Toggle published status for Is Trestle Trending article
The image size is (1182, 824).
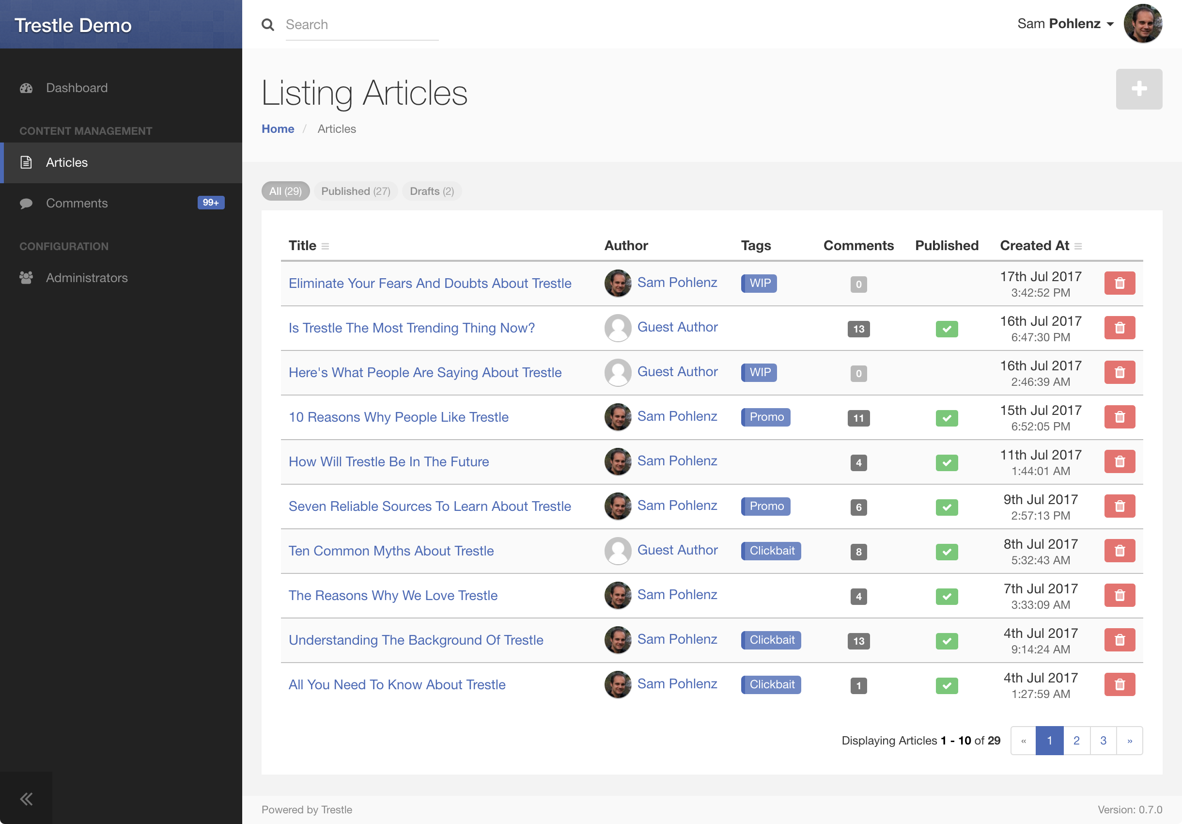(947, 327)
